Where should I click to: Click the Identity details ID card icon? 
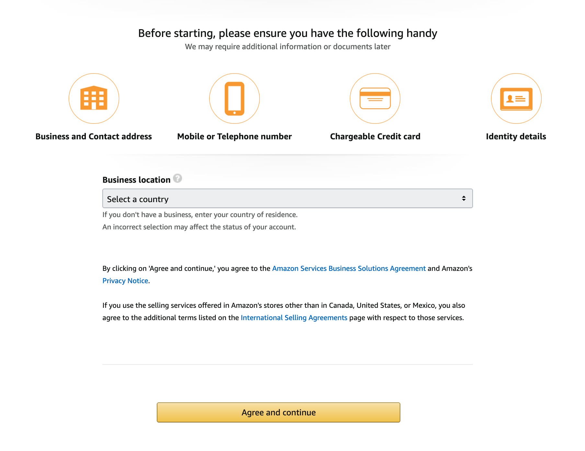click(x=516, y=98)
